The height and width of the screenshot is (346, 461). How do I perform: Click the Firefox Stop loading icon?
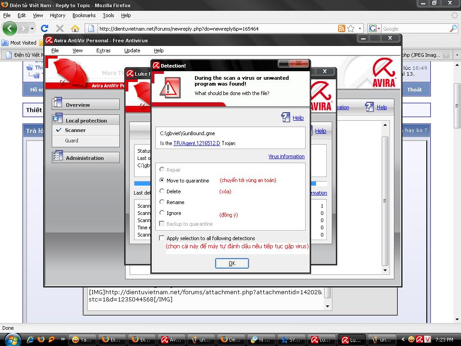point(60,28)
